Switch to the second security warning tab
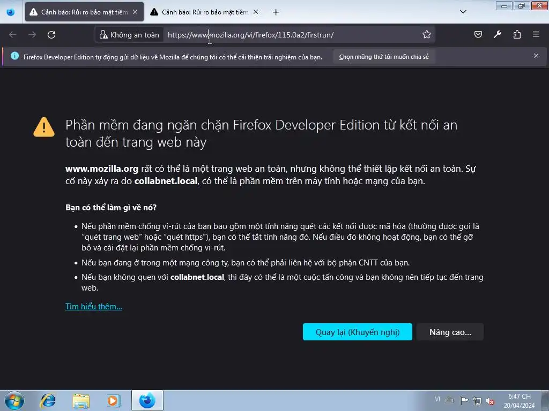549x411 pixels. [x=205, y=12]
